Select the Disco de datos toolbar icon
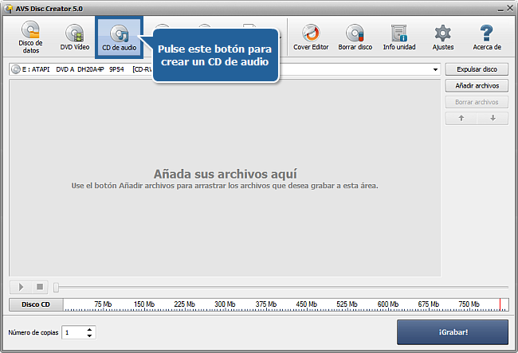Viewport: 518px width, 353px height. [x=30, y=37]
